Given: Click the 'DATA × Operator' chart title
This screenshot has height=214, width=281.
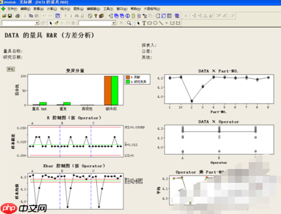Looking at the screenshot, I should coord(219,122).
